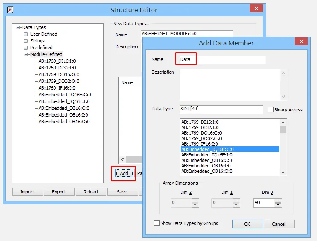Viewport: 317px width, 241px height.
Task: Click the member Description text area
Action: (230, 85)
